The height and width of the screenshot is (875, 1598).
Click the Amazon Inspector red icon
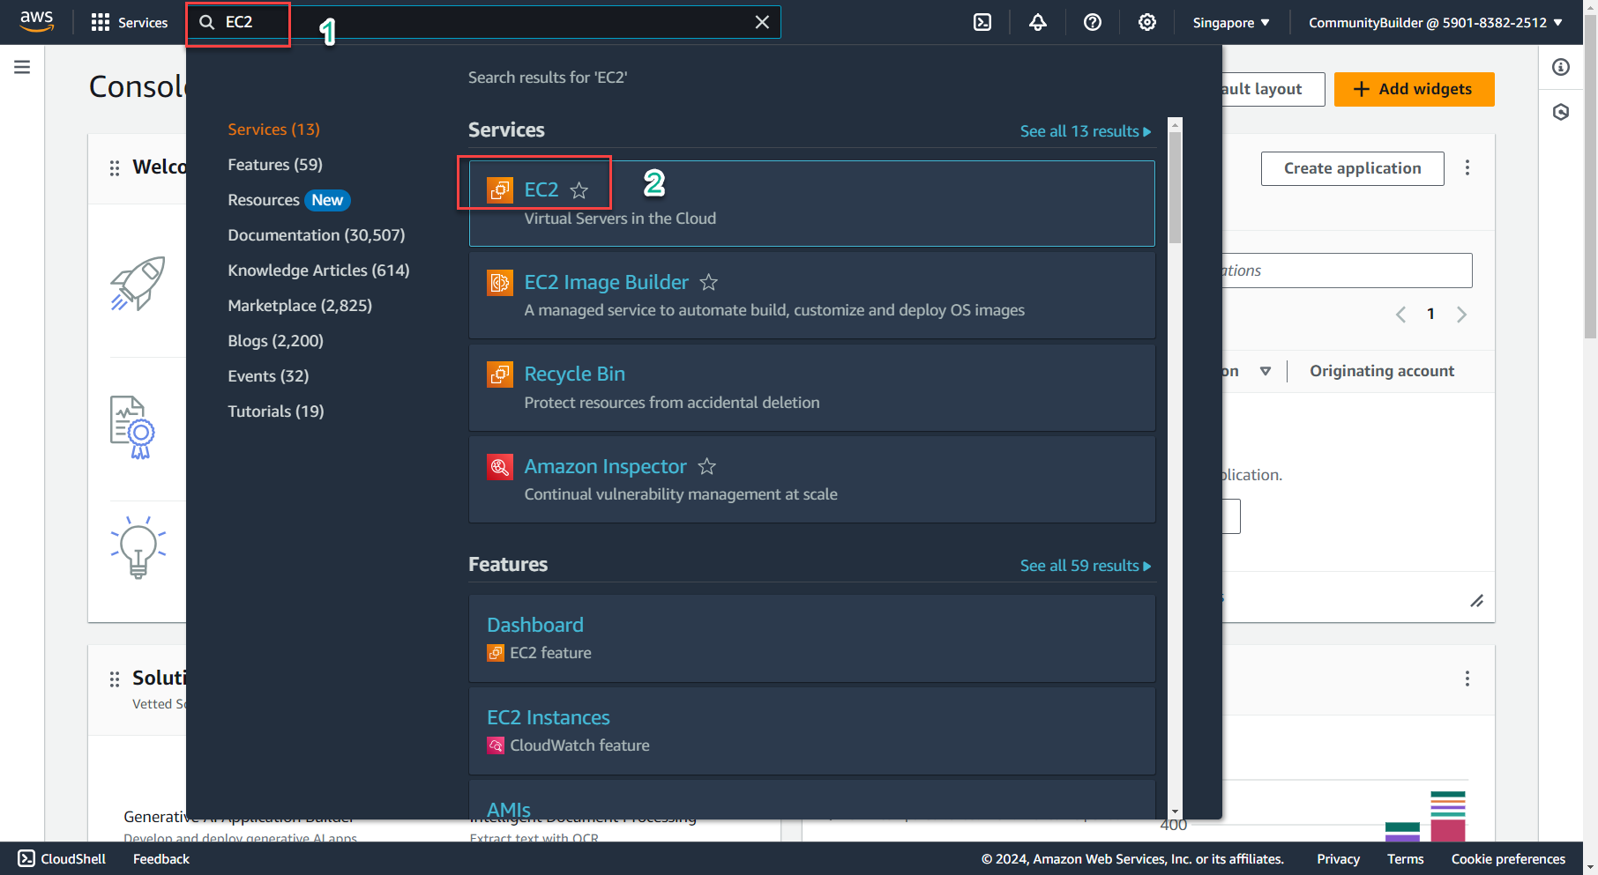[x=500, y=466]
